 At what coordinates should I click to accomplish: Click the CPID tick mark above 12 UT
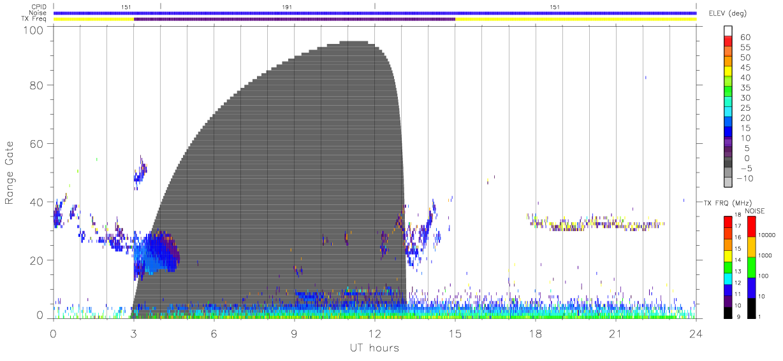[375, 6]
